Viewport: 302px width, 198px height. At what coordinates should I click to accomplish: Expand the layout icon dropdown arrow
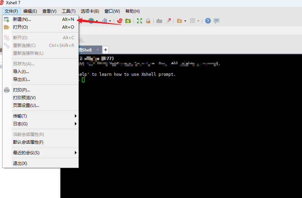pos(198,21)
